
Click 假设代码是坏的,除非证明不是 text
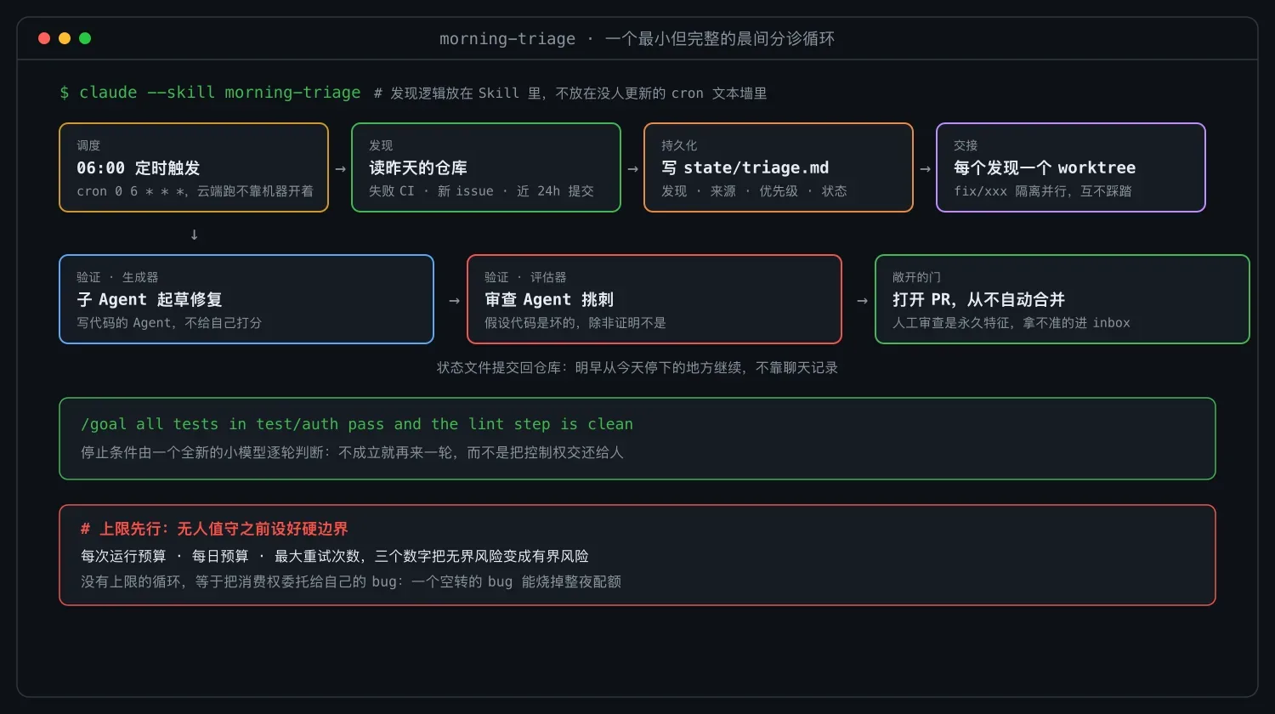[x=575, y=323]
